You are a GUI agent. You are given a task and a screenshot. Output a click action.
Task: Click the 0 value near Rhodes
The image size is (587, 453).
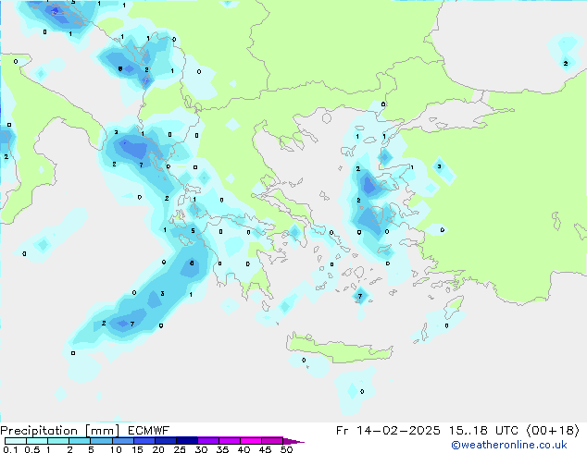(446, 325)
